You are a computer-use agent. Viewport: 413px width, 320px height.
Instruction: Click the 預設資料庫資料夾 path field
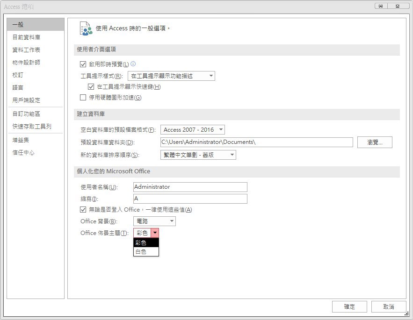pos(256,142)
